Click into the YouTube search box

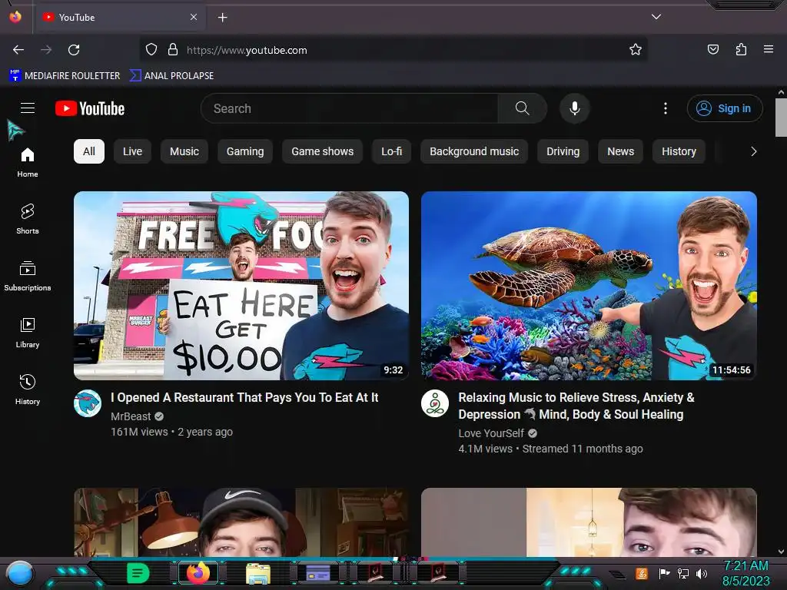coord(350,108)
